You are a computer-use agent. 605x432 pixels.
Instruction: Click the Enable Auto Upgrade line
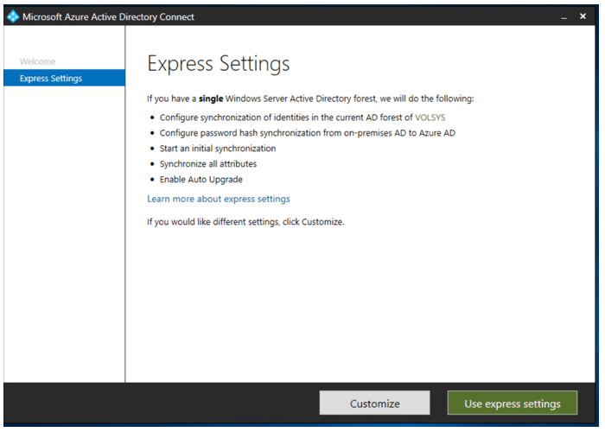point(201,180)
